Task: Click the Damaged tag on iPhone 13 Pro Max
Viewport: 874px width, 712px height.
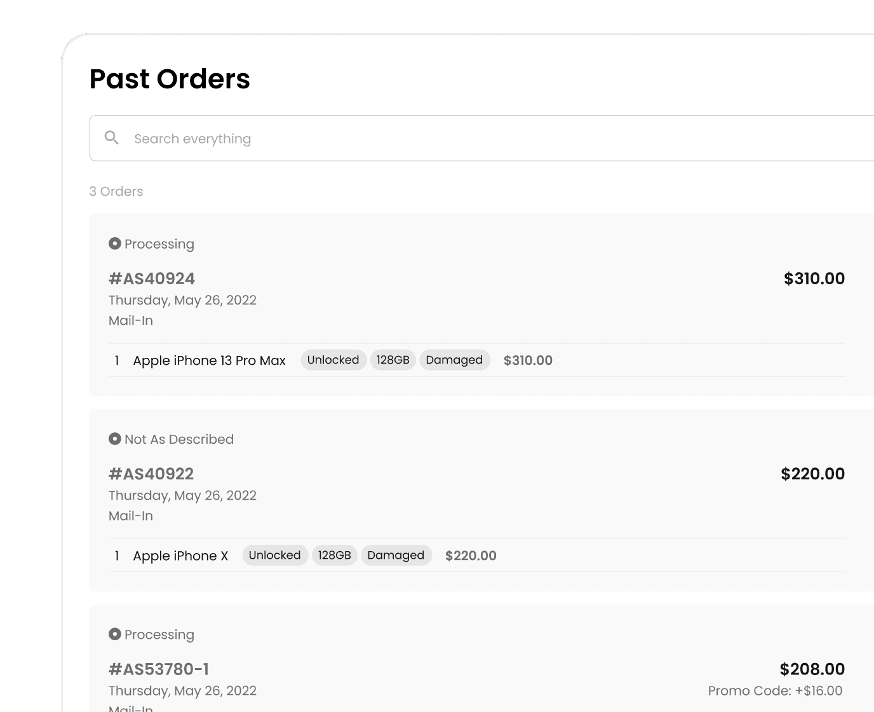Action: click(454, 360)
